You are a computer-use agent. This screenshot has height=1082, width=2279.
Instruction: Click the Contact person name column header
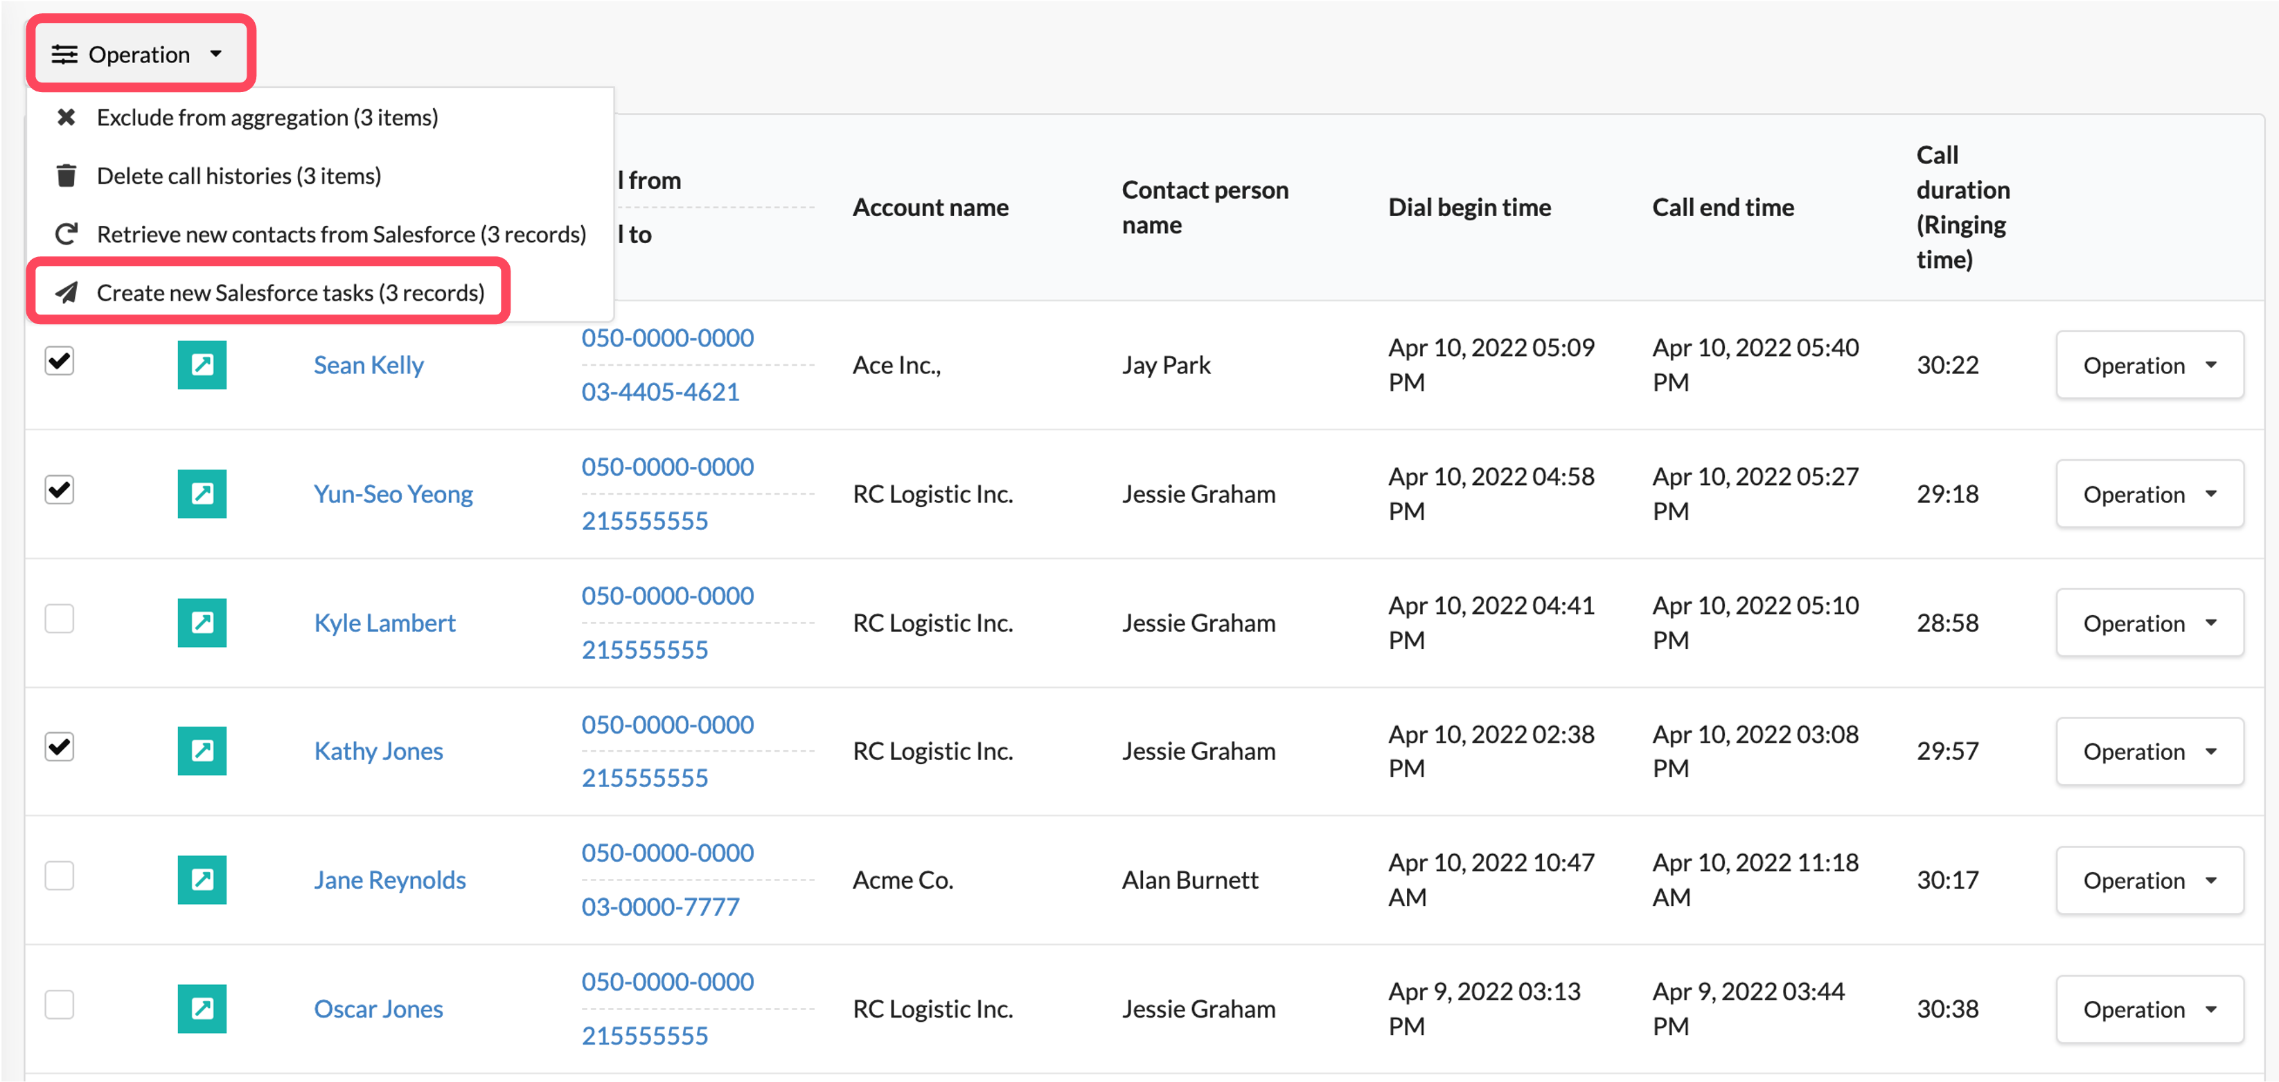tap(1205, 208)
